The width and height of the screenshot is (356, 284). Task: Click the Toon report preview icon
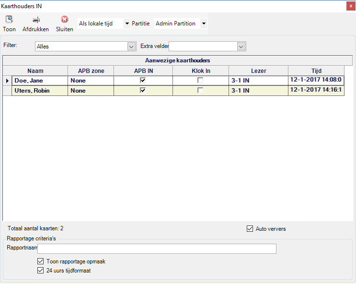point(9,19)
